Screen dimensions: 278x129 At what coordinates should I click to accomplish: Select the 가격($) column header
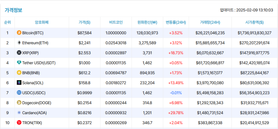(84, 22)
